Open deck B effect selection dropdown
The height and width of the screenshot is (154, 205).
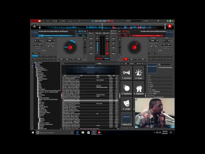[153, 41]
